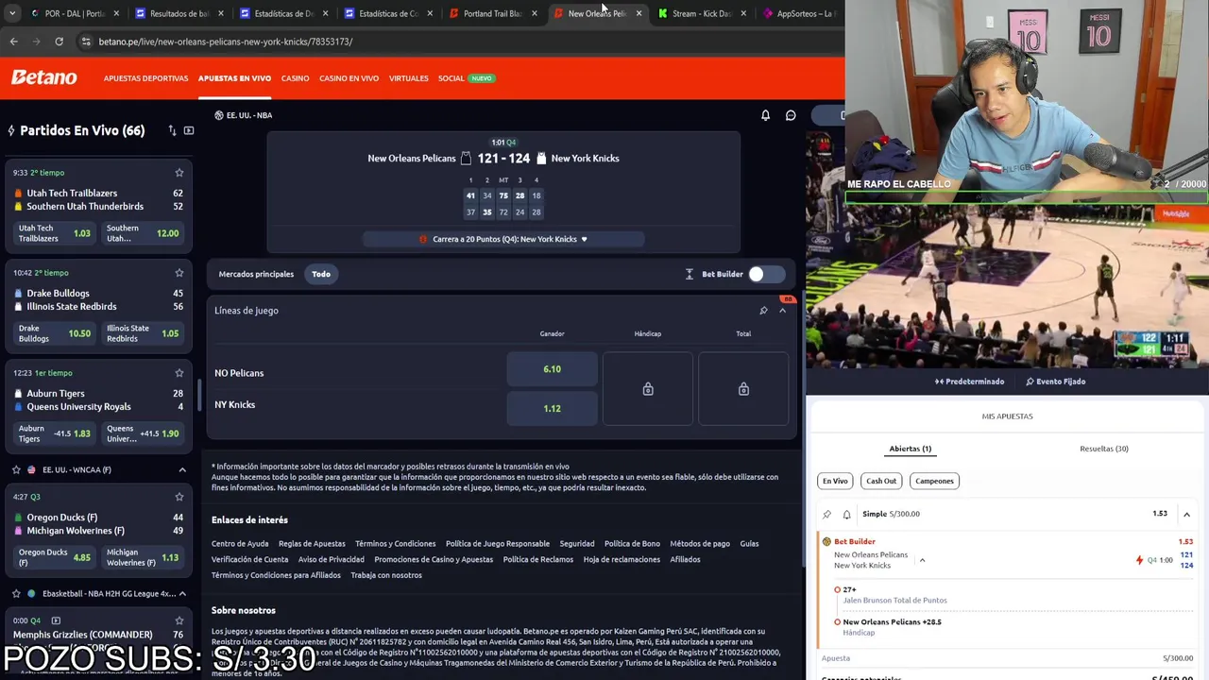1209x680 pixels.
Task: Toggle live matches panel layout icon
Action: tap(189, 130)
